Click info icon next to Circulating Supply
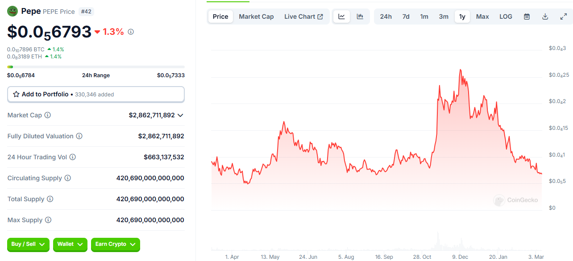Image resolution: width=573 pixels, height=261 pixels. click(x=68, y=178)
